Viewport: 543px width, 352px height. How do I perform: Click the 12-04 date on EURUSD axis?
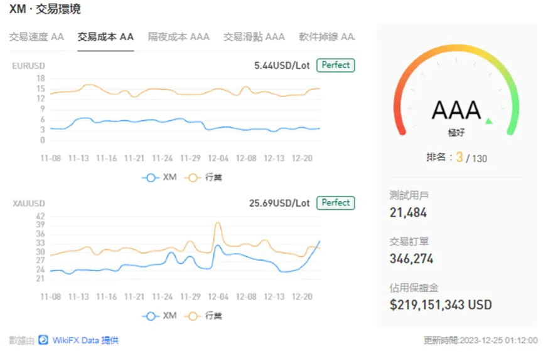click(218, 158)
